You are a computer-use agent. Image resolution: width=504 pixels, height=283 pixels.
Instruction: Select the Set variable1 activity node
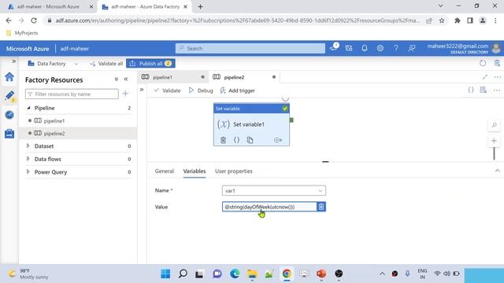point(251,124)
